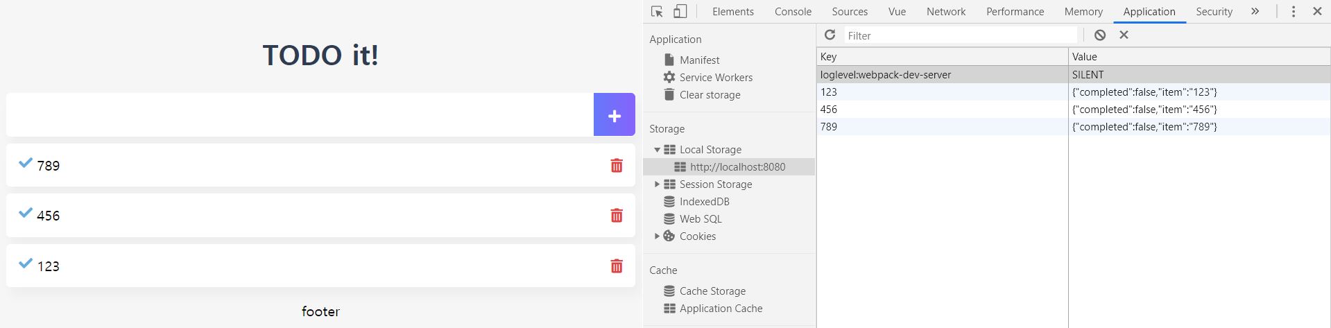Click the trash icon for todo 456
Screen dimensions: 1331x328
[616, 216]
